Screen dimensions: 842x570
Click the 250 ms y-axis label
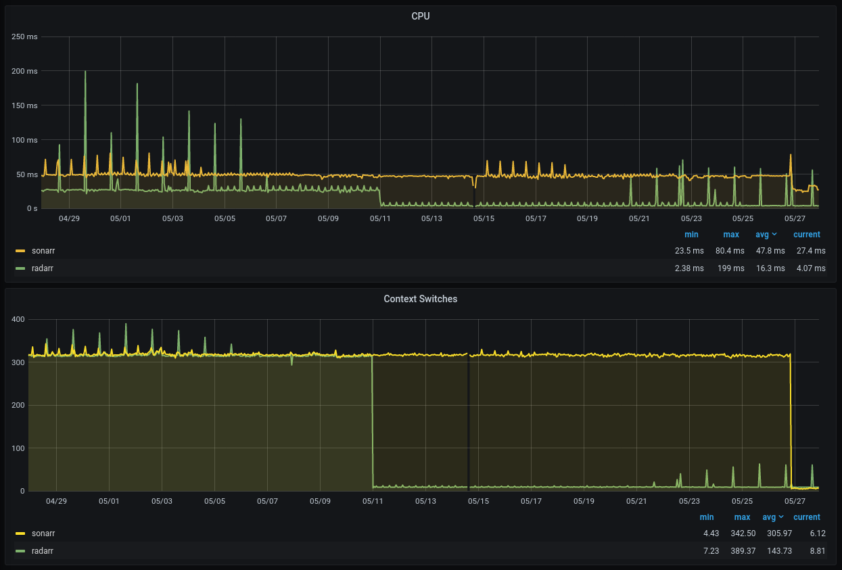point(25,37)
